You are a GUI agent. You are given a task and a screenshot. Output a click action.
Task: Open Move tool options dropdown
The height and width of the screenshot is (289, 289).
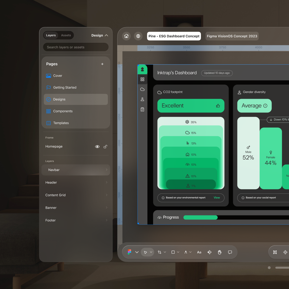point(151,252)
